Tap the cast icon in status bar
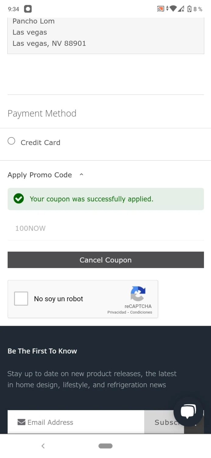Viewport: 211px width, 458px height. pyautogui.click(x=160, y=9)
